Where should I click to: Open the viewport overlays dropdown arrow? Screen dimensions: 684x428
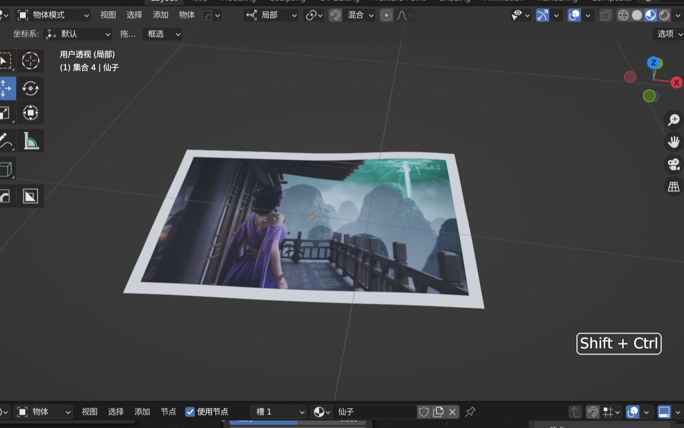click(x=588, y=15)
